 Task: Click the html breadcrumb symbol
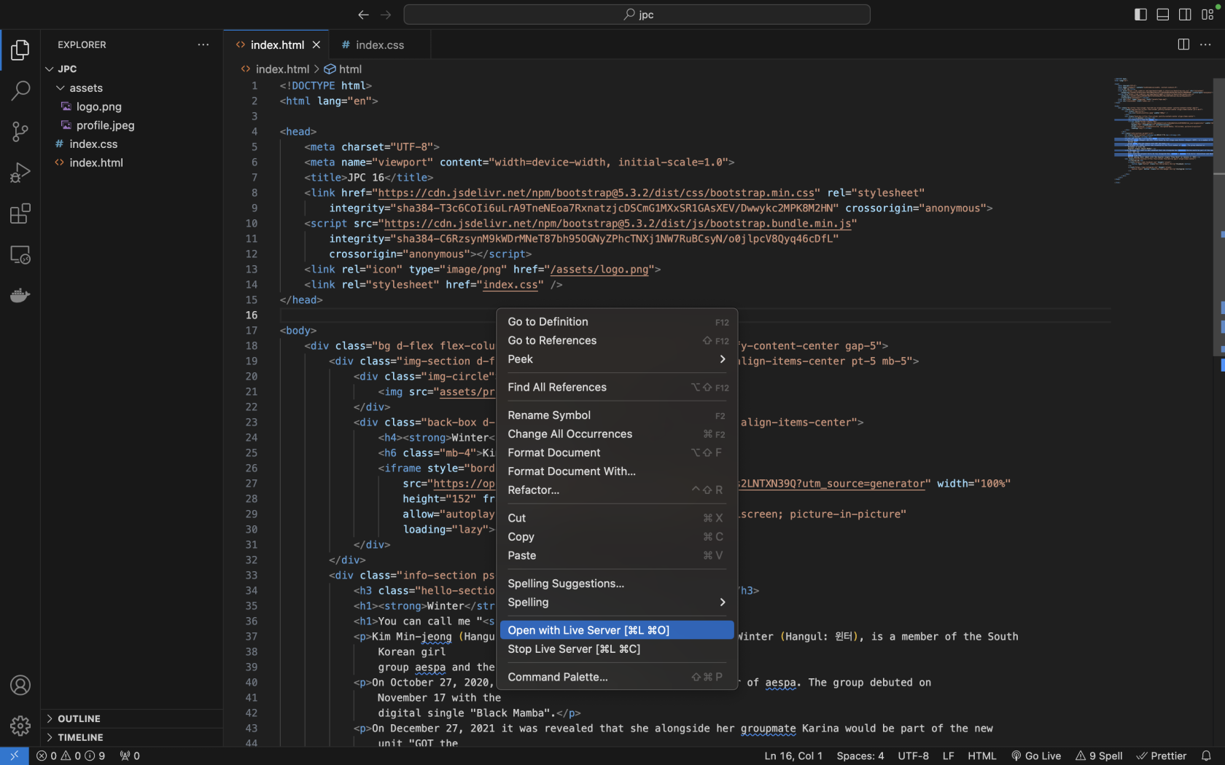343,69
